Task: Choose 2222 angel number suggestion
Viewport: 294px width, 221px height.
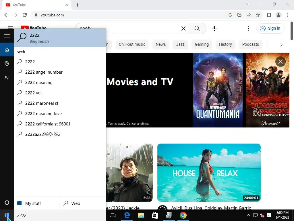Action: (x=60, y=72)
